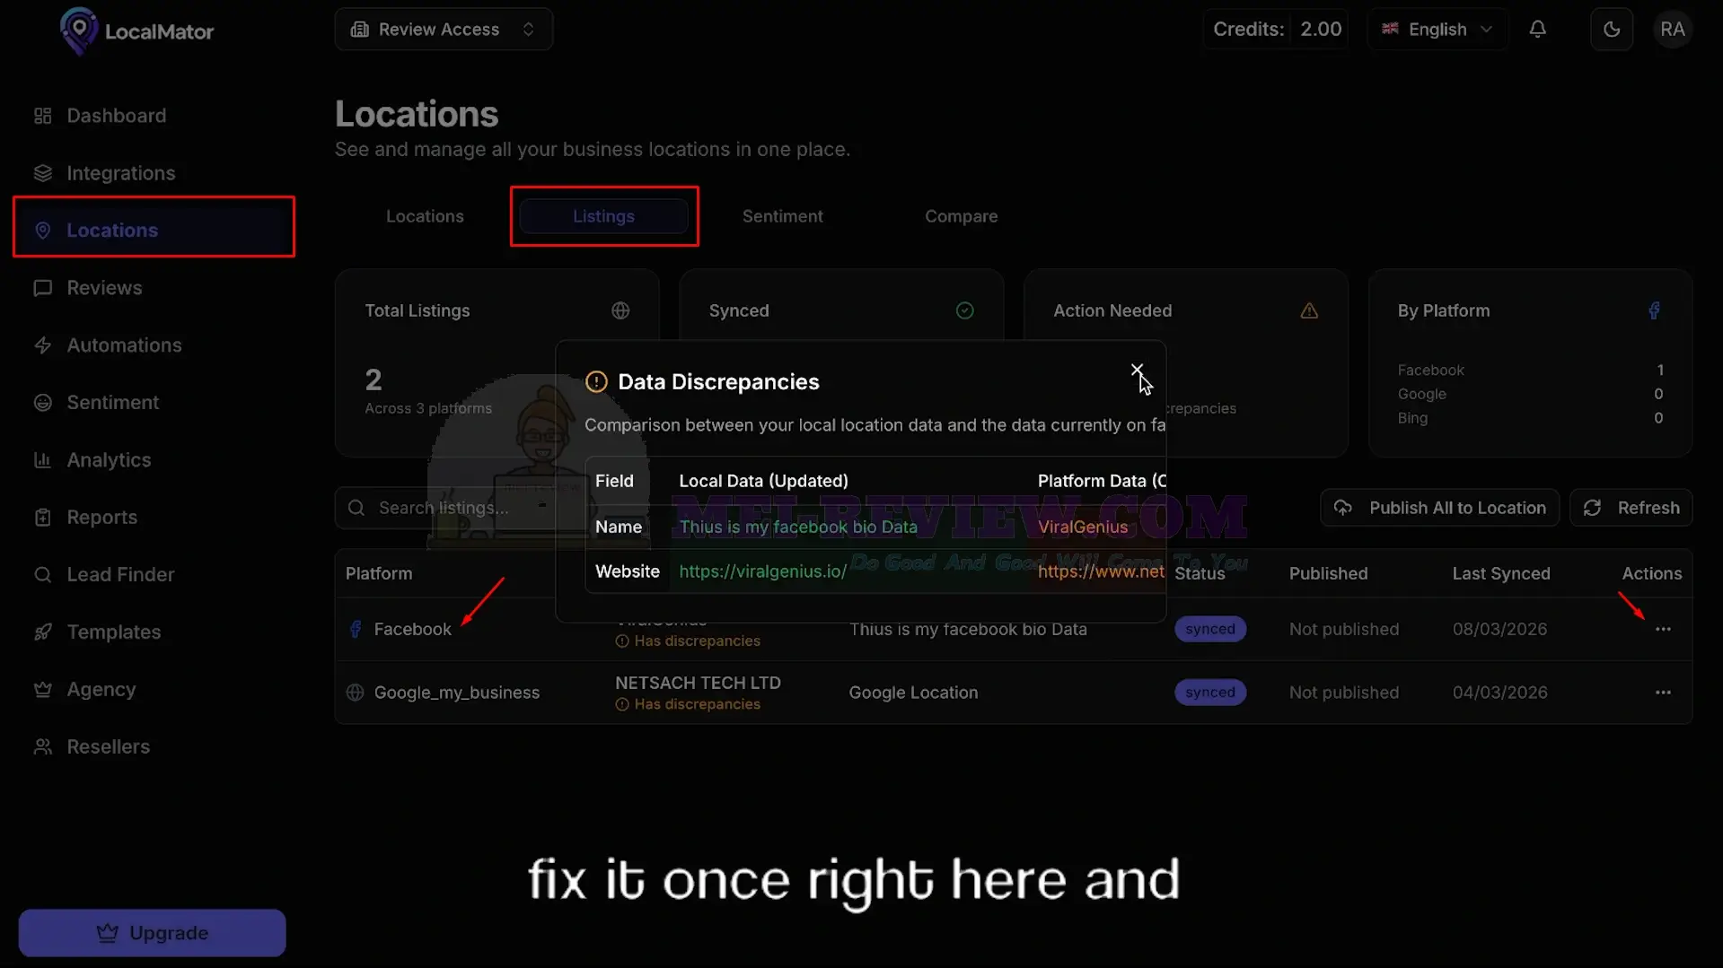Click Facebook icon in By Platform card
Viewport: 1723px width, 968px height.
click(1654, 310)
